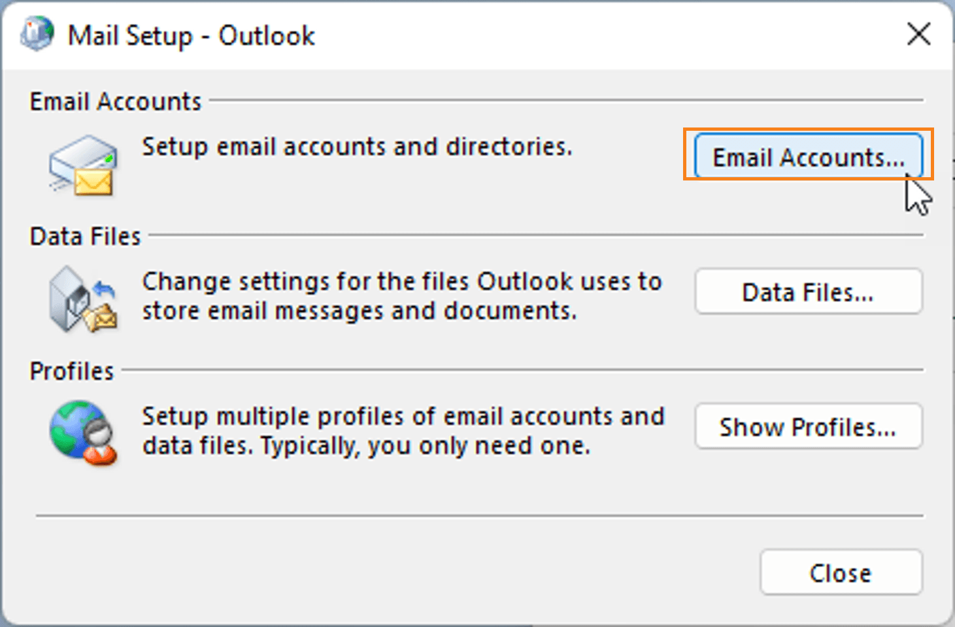Screen dimensions: 955x627
Task: Select the Mail Setup - Outlook title text
Action: [192, 35]
